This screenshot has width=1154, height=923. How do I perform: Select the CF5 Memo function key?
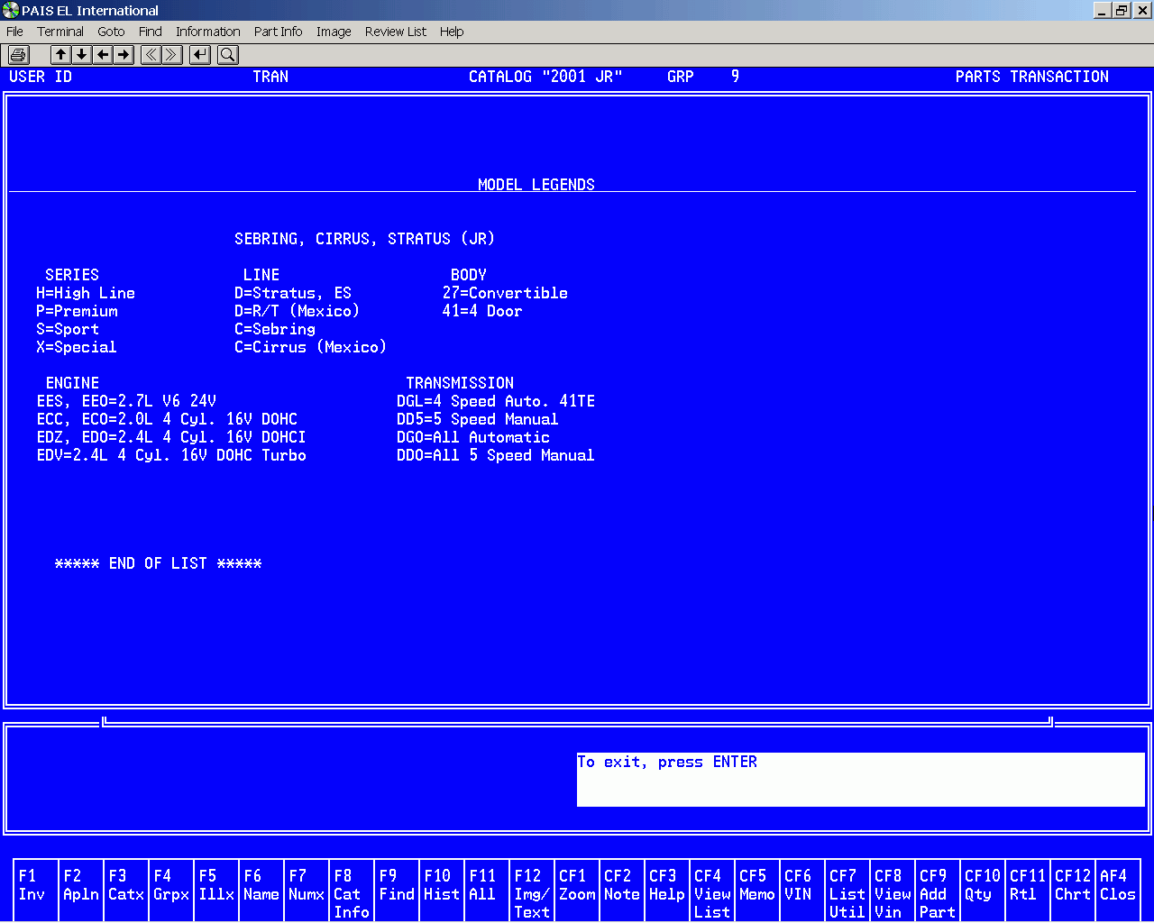point(757,891)
